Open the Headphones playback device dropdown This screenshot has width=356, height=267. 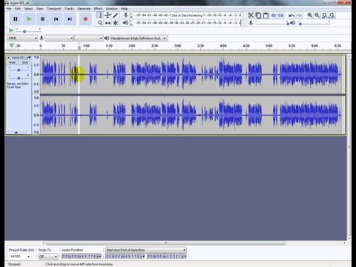click(139, 38)
